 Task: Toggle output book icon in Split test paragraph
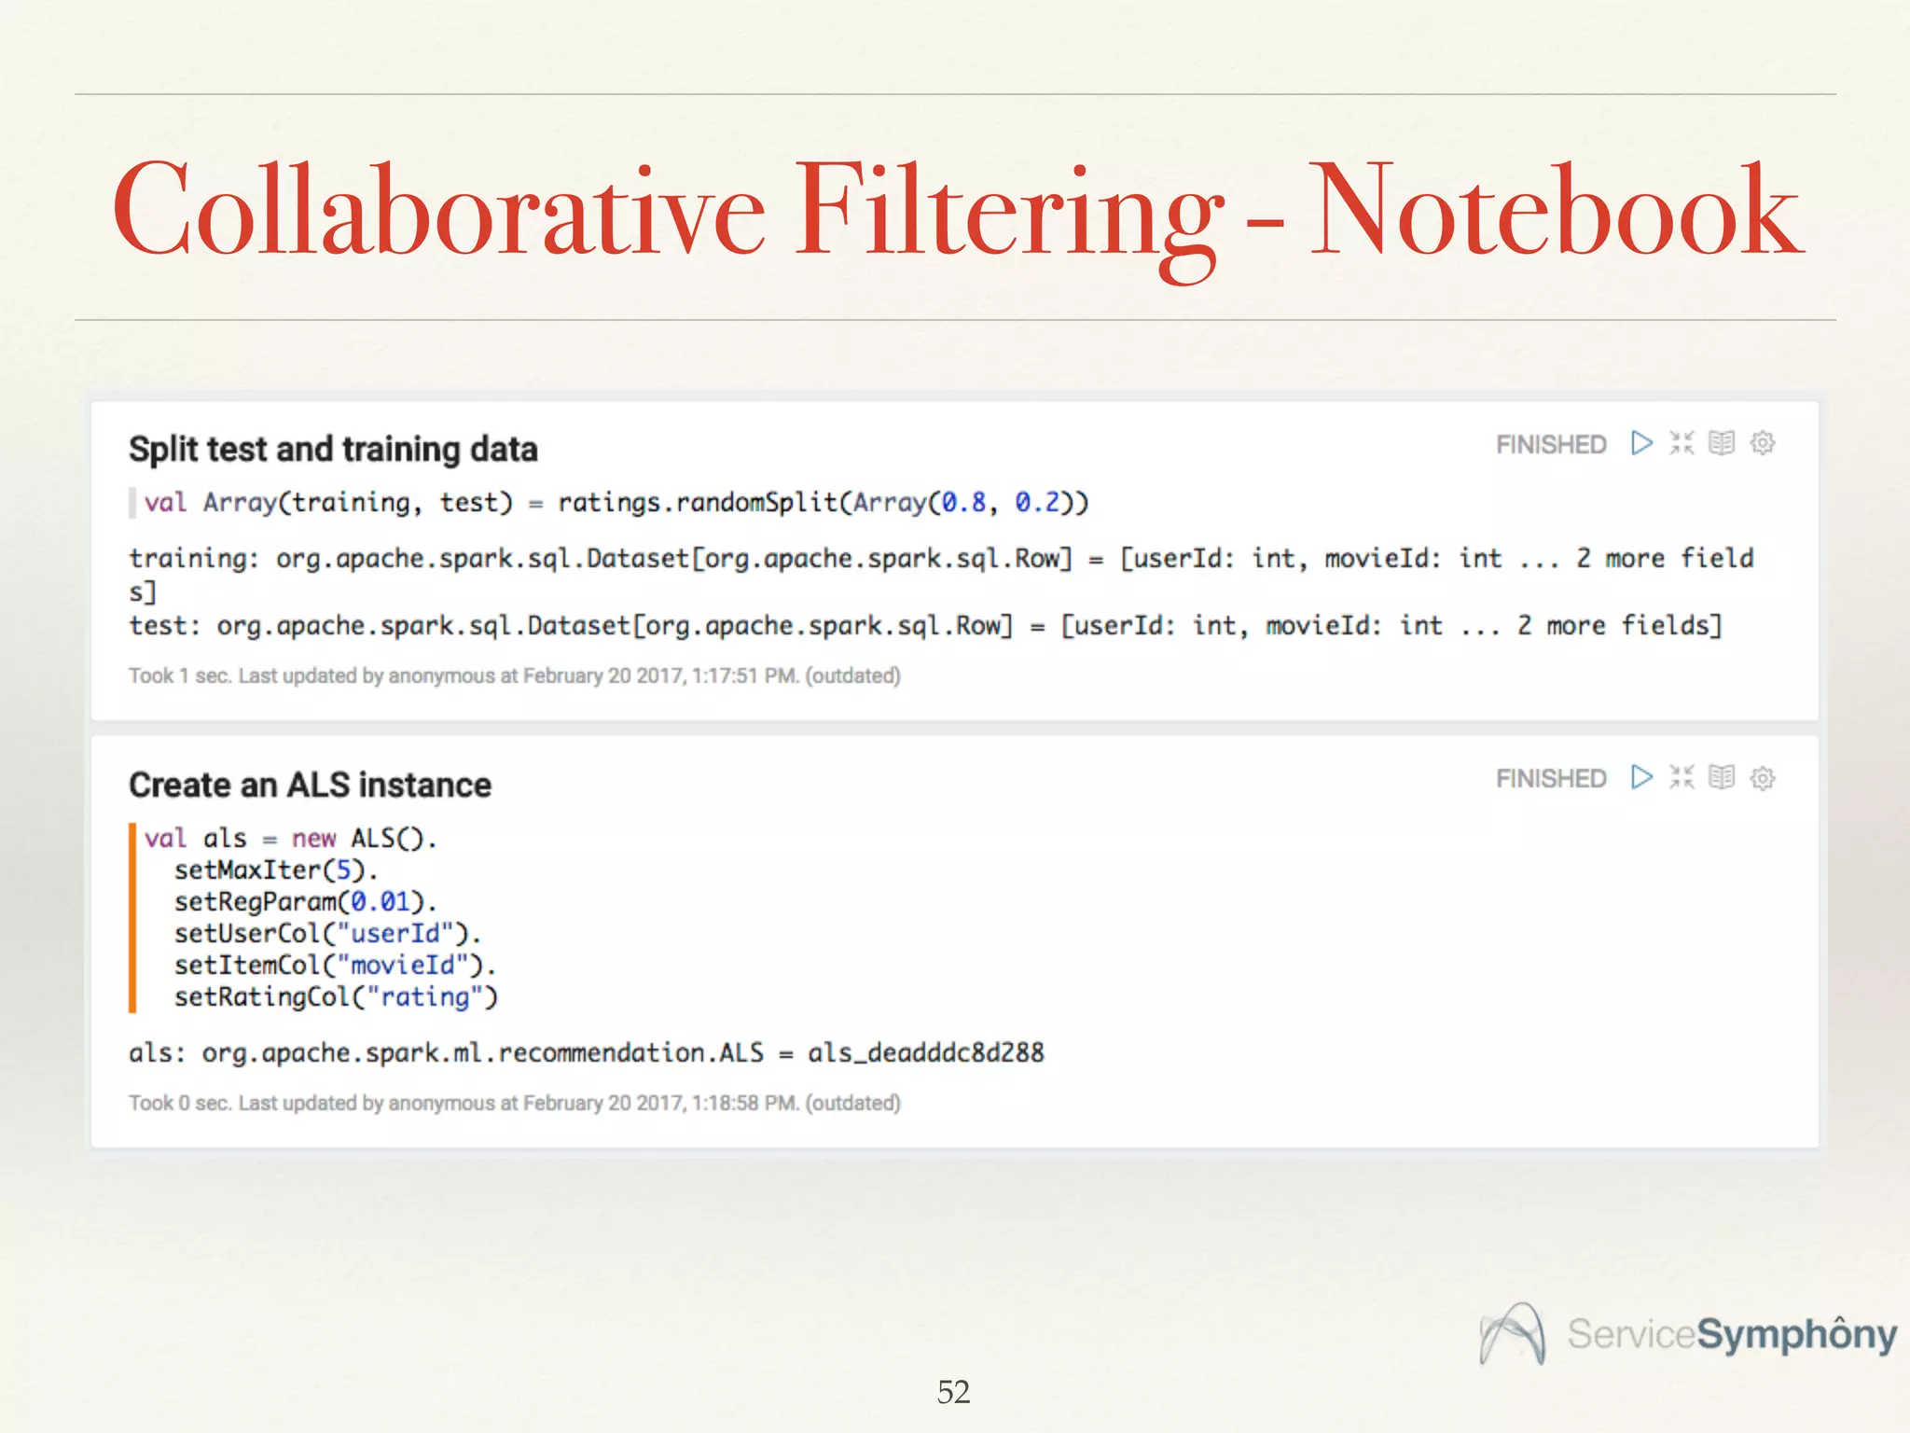[x=1722, y=443]
